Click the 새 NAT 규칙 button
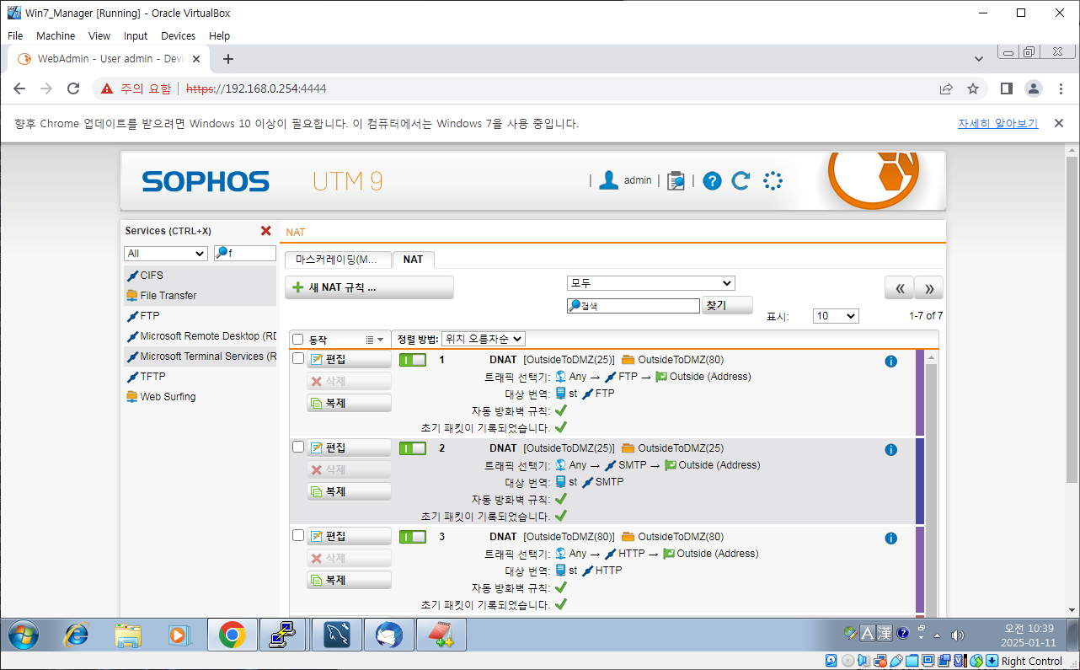 pyautogui.click(x=369, y=287)
